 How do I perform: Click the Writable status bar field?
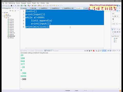pos(68,91)
